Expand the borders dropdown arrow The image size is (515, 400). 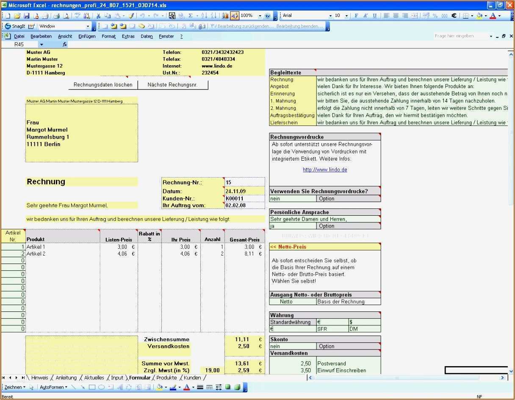(x=471, y=16)
